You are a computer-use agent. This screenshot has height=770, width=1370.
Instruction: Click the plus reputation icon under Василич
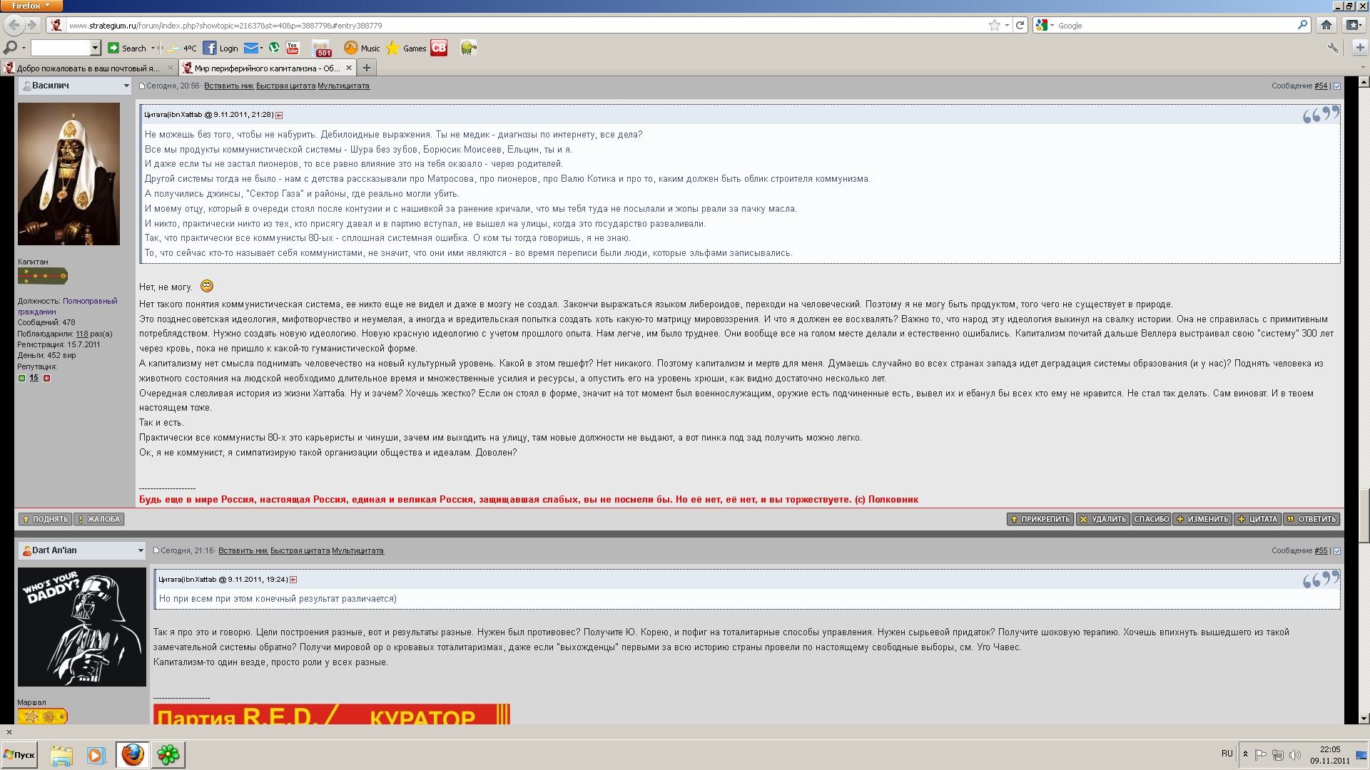[x=47, y=378]
